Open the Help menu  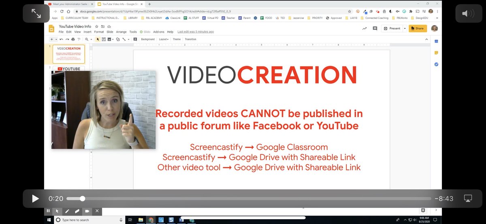coord(170,32)
